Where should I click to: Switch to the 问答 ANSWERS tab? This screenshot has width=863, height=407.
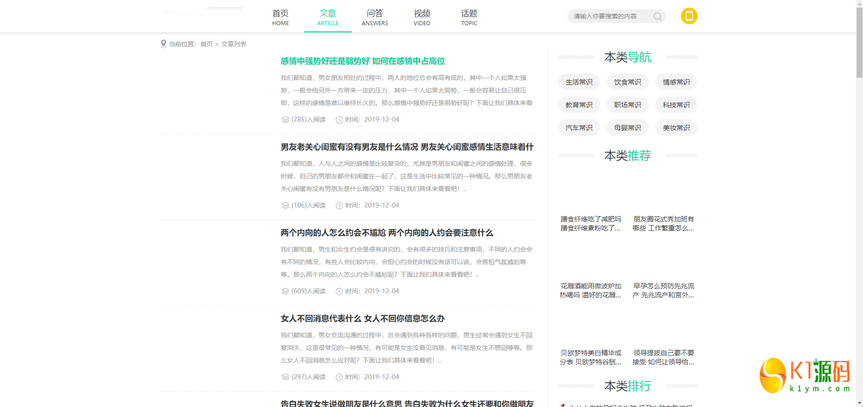374,18
